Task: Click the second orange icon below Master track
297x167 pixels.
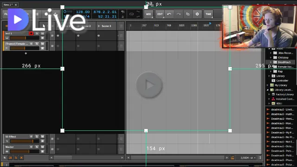Action: click(x=10, y=158)
